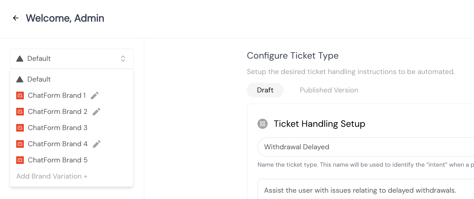Edit ChatForm Brand 2 via pencil icon

point(96,112)
